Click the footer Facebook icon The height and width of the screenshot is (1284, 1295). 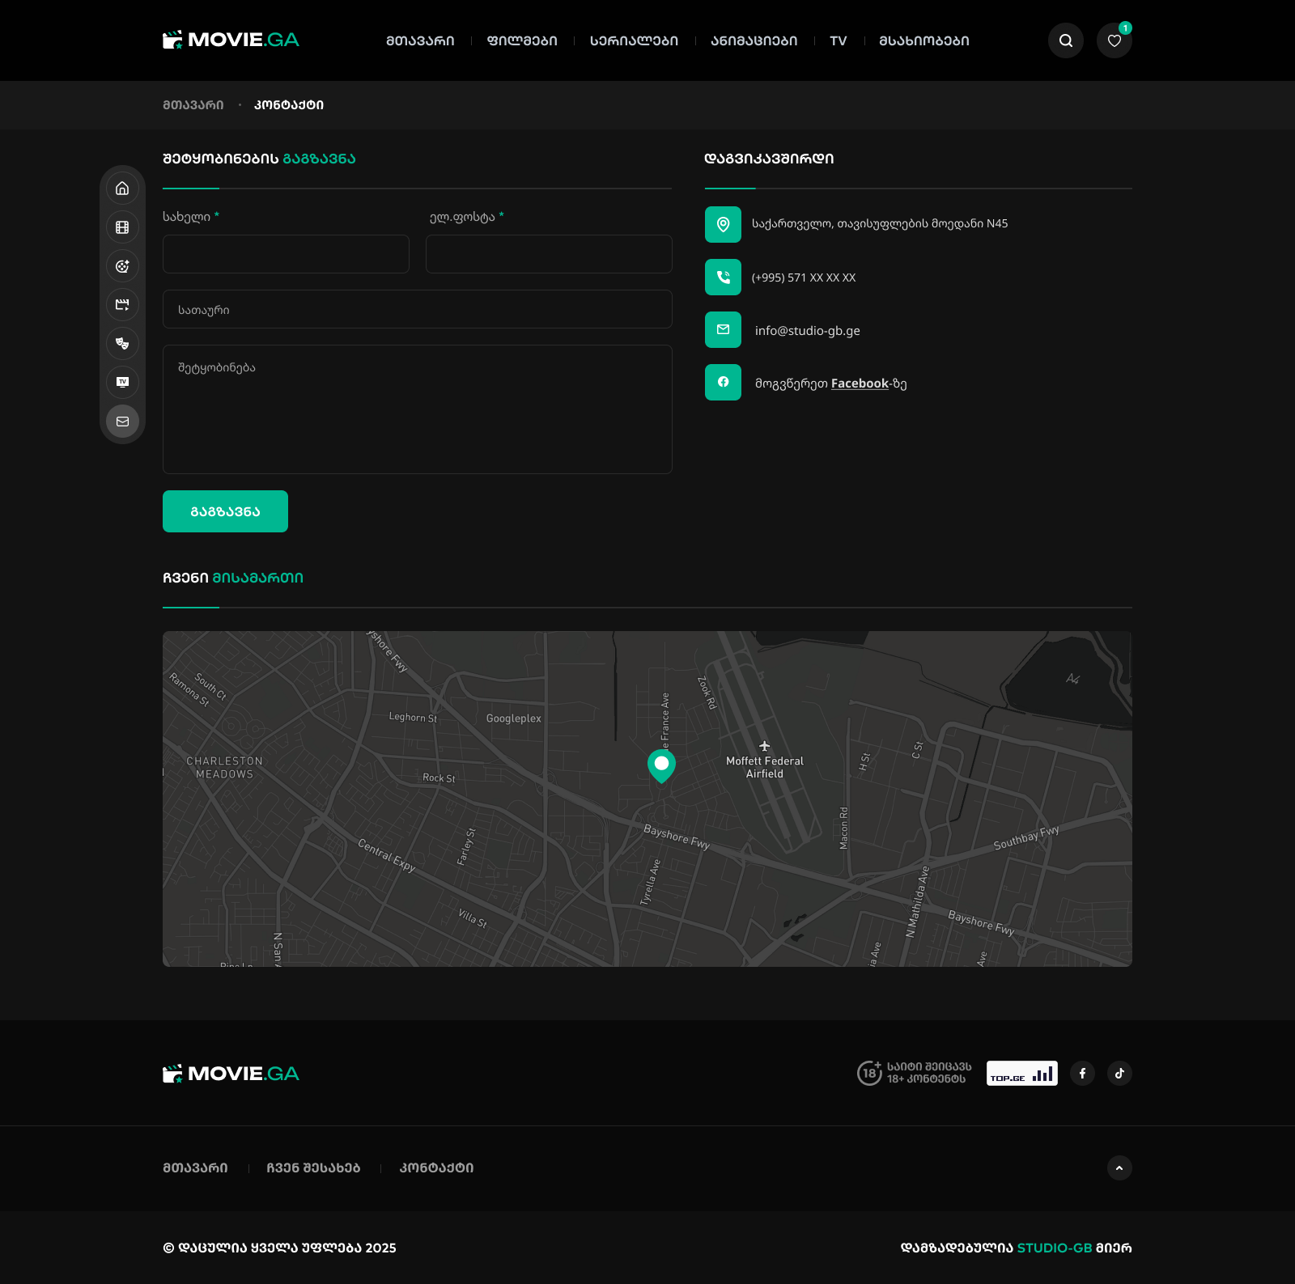[1082, 1074]
